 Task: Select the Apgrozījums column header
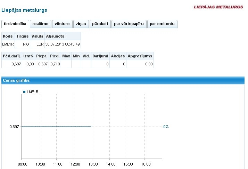pos(140,56)
